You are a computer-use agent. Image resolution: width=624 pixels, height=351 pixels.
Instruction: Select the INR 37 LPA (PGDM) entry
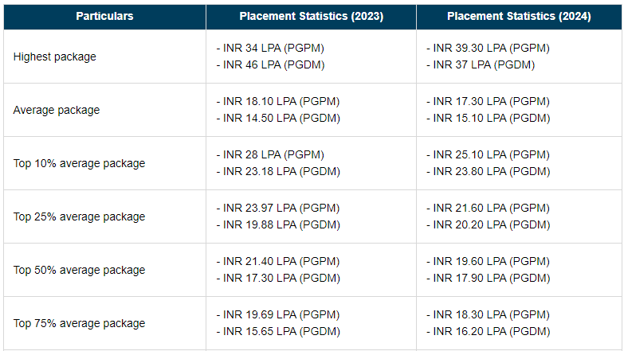pyautogui.click(x=481, y=64)
